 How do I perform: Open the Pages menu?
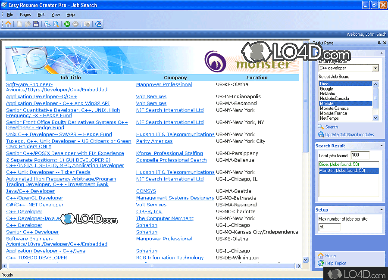tap(25, 15)
